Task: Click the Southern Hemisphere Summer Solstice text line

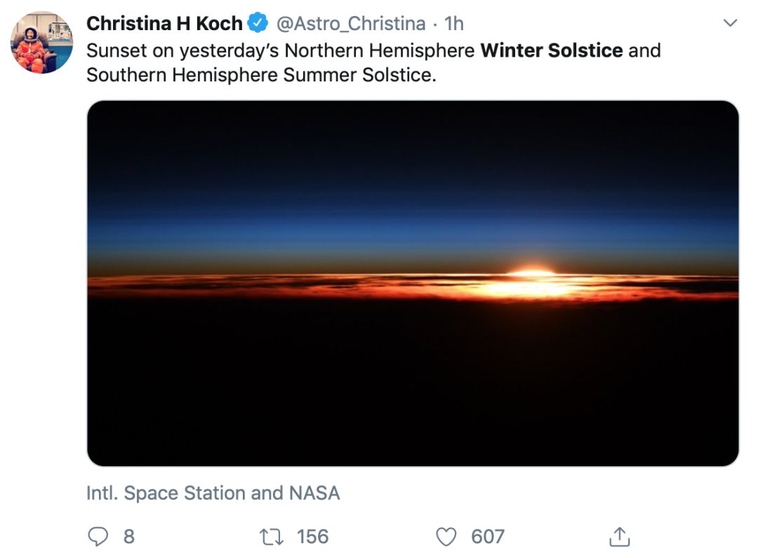Action: click(261, 74)
